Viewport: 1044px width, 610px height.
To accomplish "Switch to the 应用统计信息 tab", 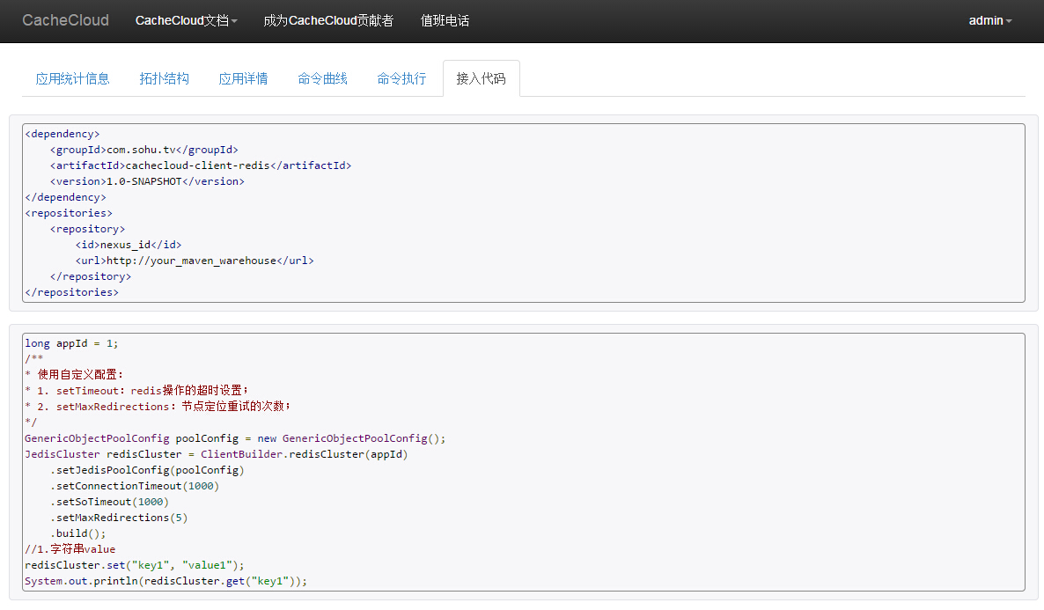I will pos(72,78).
